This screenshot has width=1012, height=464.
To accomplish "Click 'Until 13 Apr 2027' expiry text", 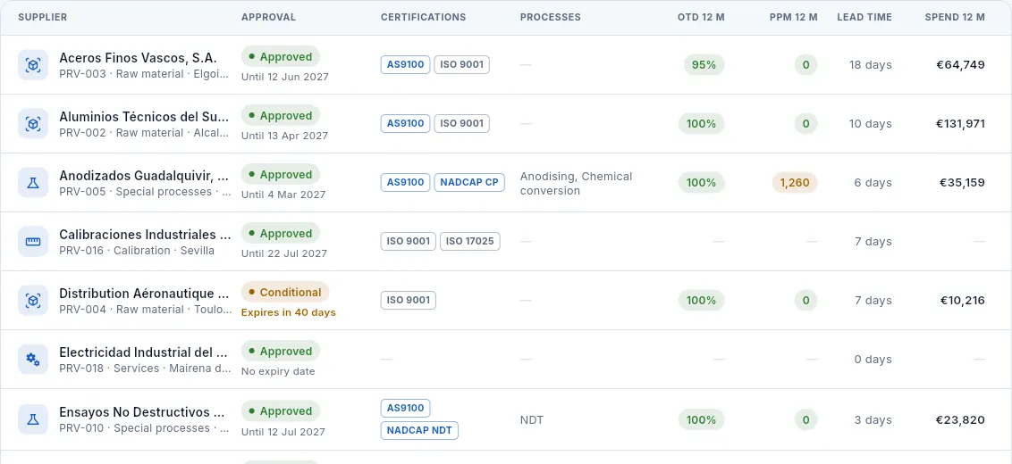I will (x=284, y=136).
